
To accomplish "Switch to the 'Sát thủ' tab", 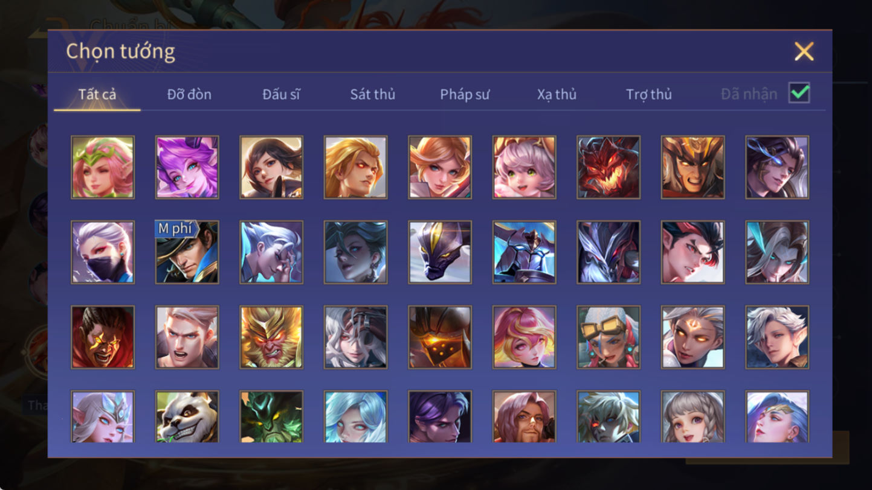I will click(373, 94).
